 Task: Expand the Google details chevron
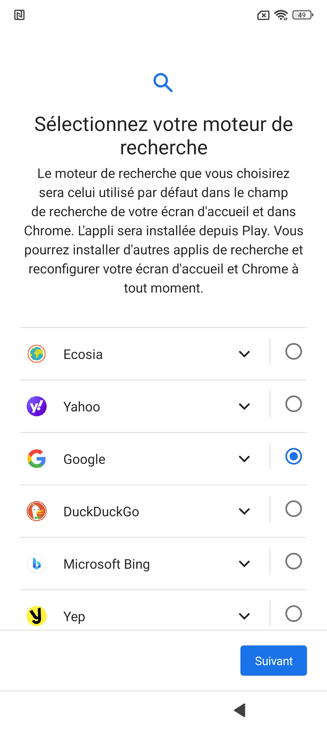pos(244,459)
